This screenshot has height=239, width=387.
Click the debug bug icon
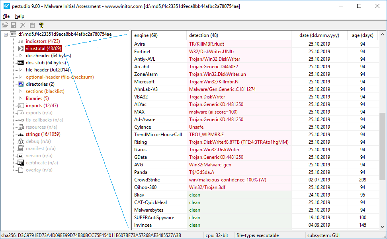[x=21, y=141]
